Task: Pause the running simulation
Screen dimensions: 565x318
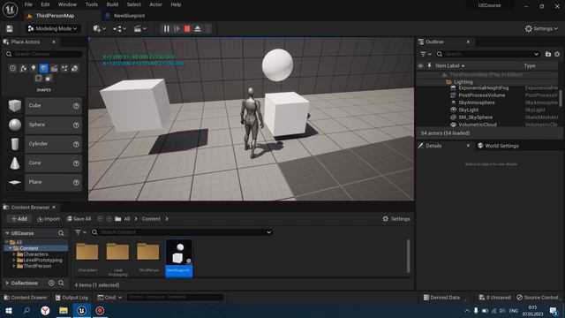Action: (x=167, y=28)
